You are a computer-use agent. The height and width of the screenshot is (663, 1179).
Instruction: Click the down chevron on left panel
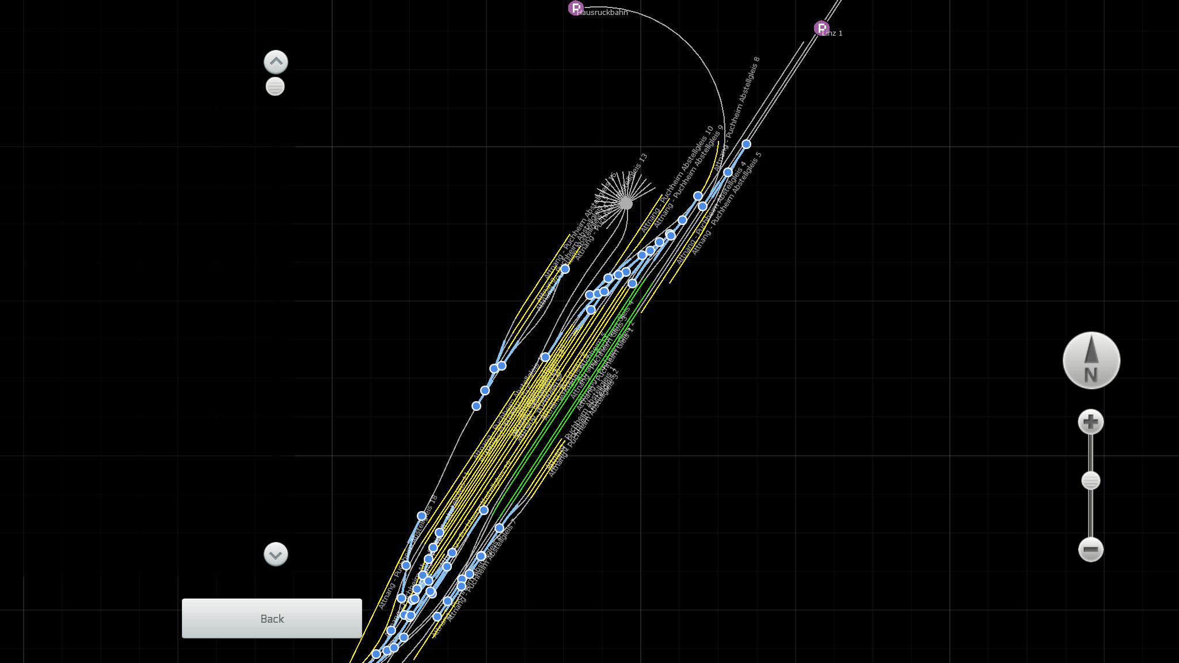tap(276, 554)
